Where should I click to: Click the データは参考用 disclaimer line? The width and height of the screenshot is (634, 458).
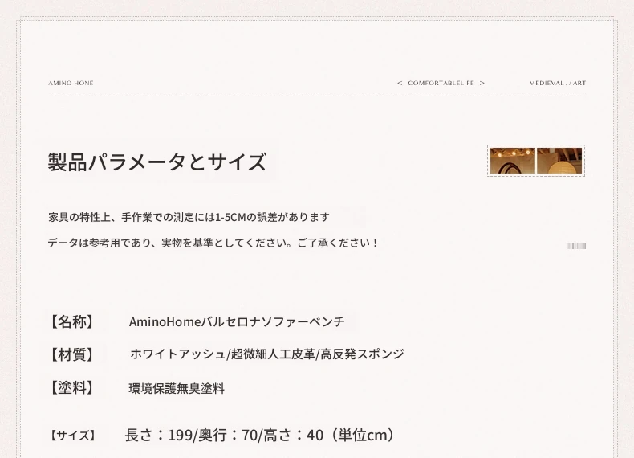tap(213, 243)
